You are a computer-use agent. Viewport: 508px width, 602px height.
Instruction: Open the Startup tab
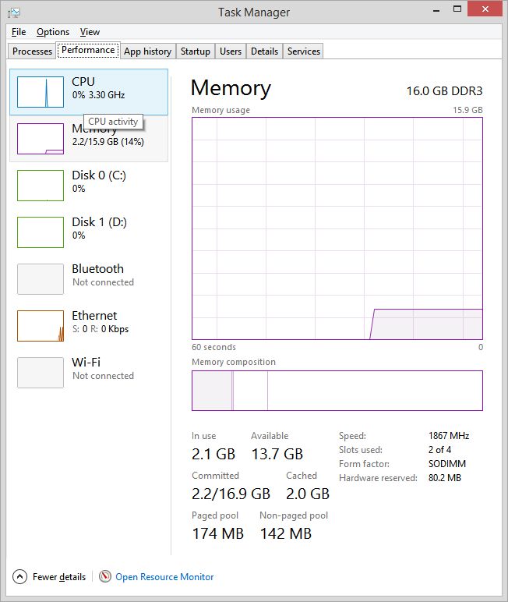click(196, 51)
